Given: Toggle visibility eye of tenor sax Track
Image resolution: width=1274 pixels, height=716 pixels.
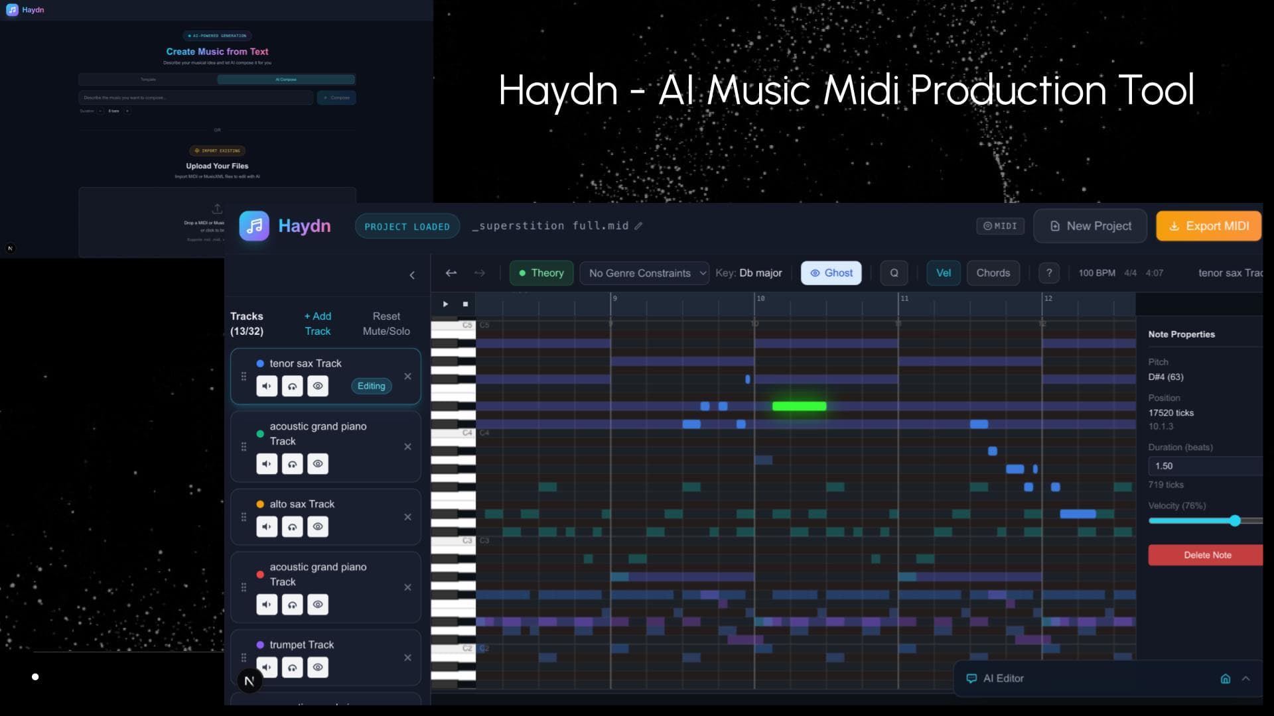Looking at the screenshot, I should [318, 386].
